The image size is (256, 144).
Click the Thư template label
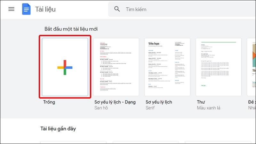coord(201,102)
